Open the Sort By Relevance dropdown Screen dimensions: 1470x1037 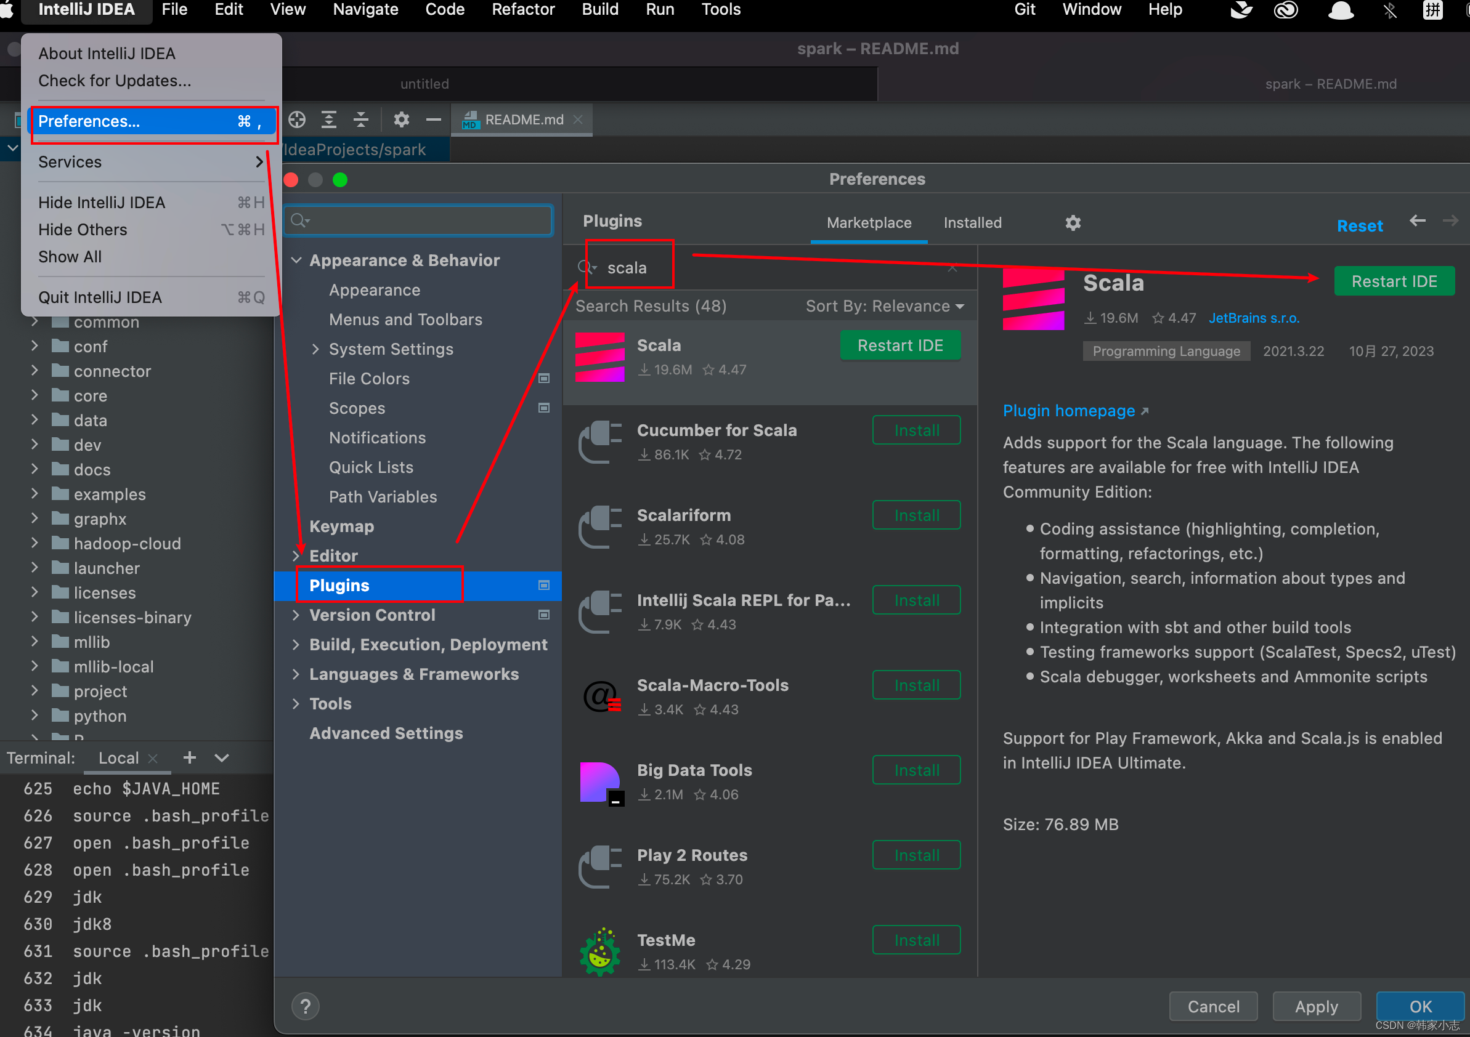[x=884, y=306]
